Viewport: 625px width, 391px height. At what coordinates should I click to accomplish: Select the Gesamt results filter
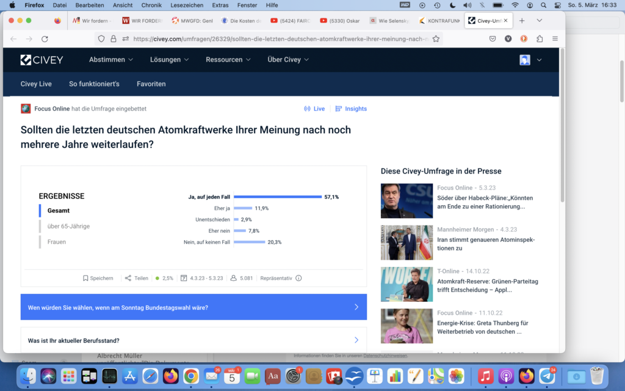click(59, 211)
